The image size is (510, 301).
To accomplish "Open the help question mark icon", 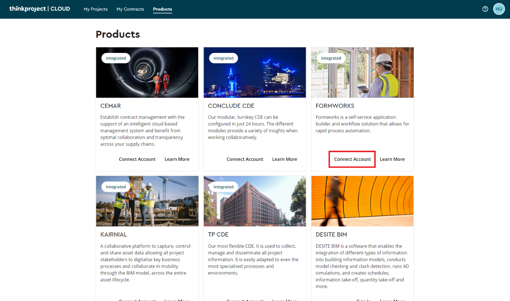I will click(x=485, y=9).
